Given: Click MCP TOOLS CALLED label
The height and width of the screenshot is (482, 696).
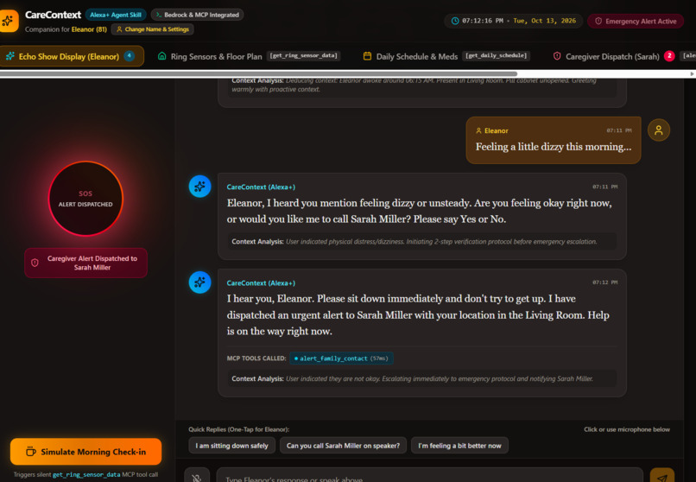Looking at the screenshot, I should click(x=256, y=358).
